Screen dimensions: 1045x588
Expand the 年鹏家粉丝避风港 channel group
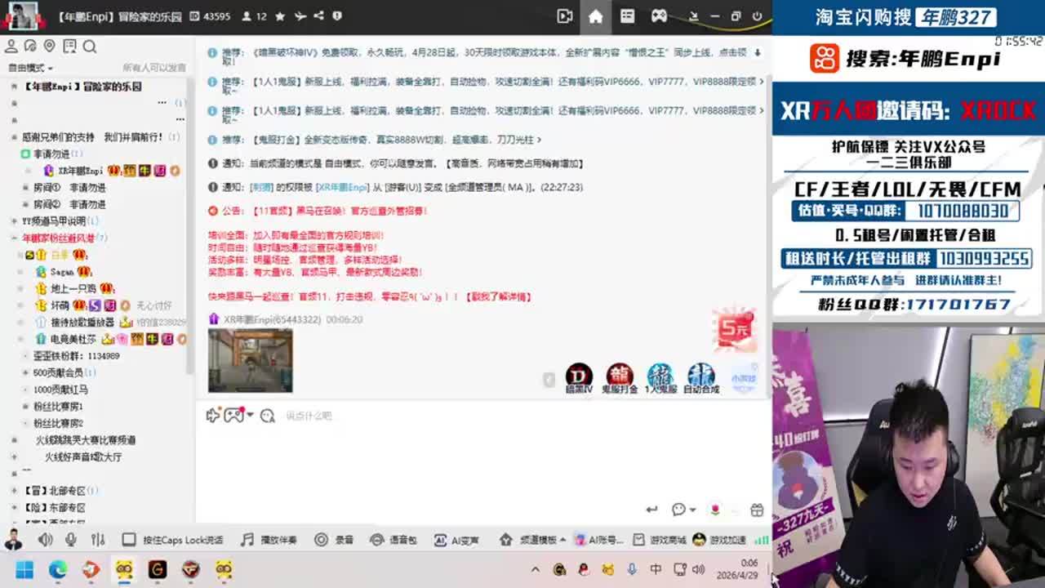15,238
